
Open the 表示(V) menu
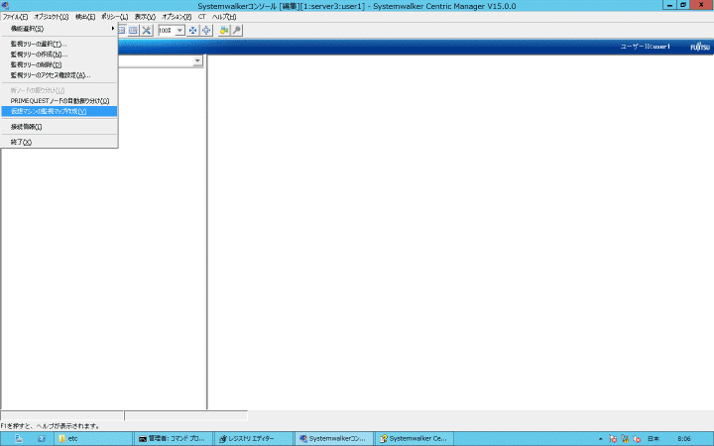pos(145,17)
